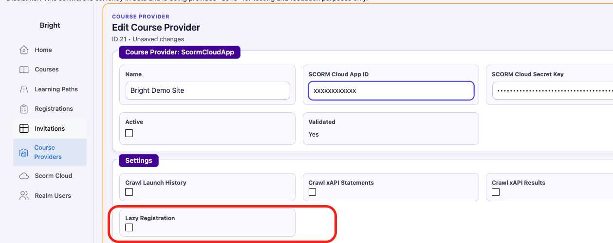Viewport: 613px width, 243px height.
Task: Toggle the Active checkbox
Action: 129,133
